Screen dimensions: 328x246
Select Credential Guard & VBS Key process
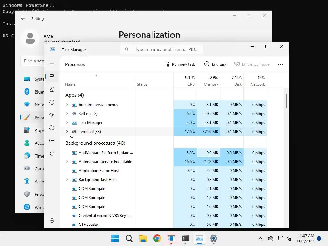(164, 216)
